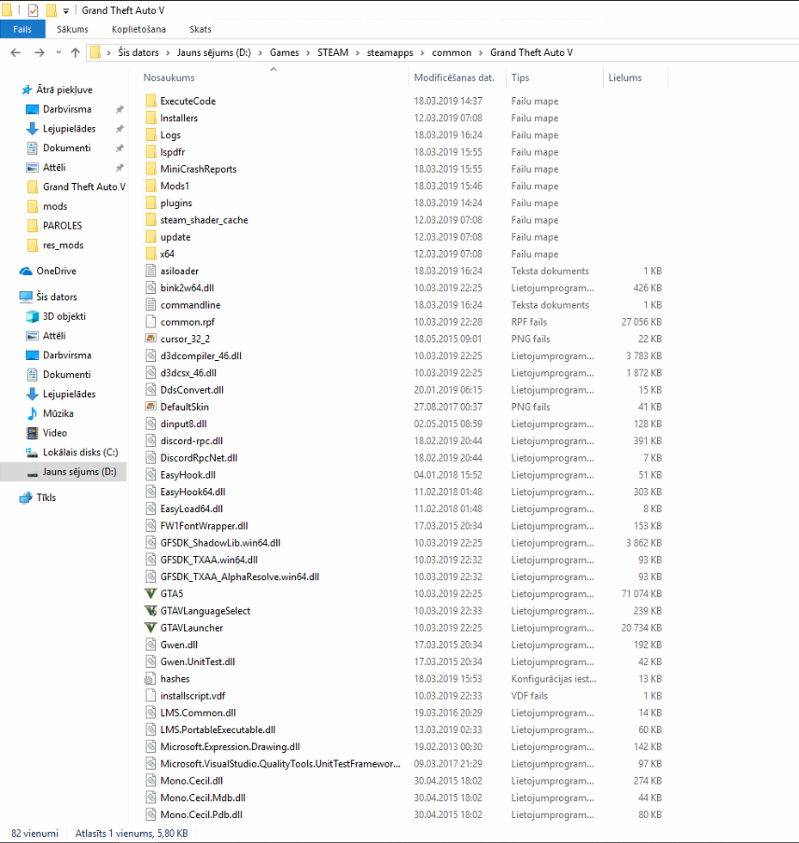Select the lspdfr folder icon
Image resolution: width=799 pixels, height=843 pixels.
(x=151, y=151)
